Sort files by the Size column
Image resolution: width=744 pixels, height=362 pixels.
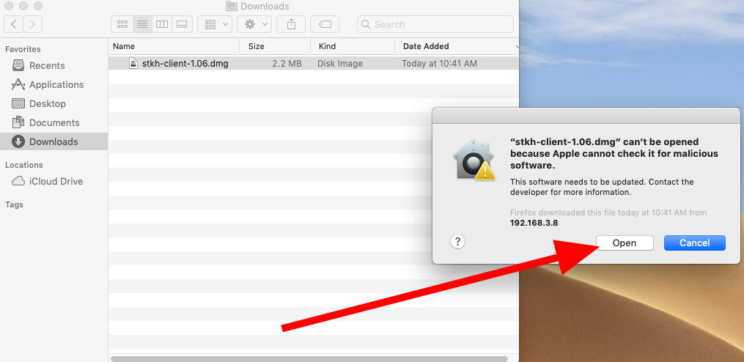pyautogui.click(x=275, y=46)
